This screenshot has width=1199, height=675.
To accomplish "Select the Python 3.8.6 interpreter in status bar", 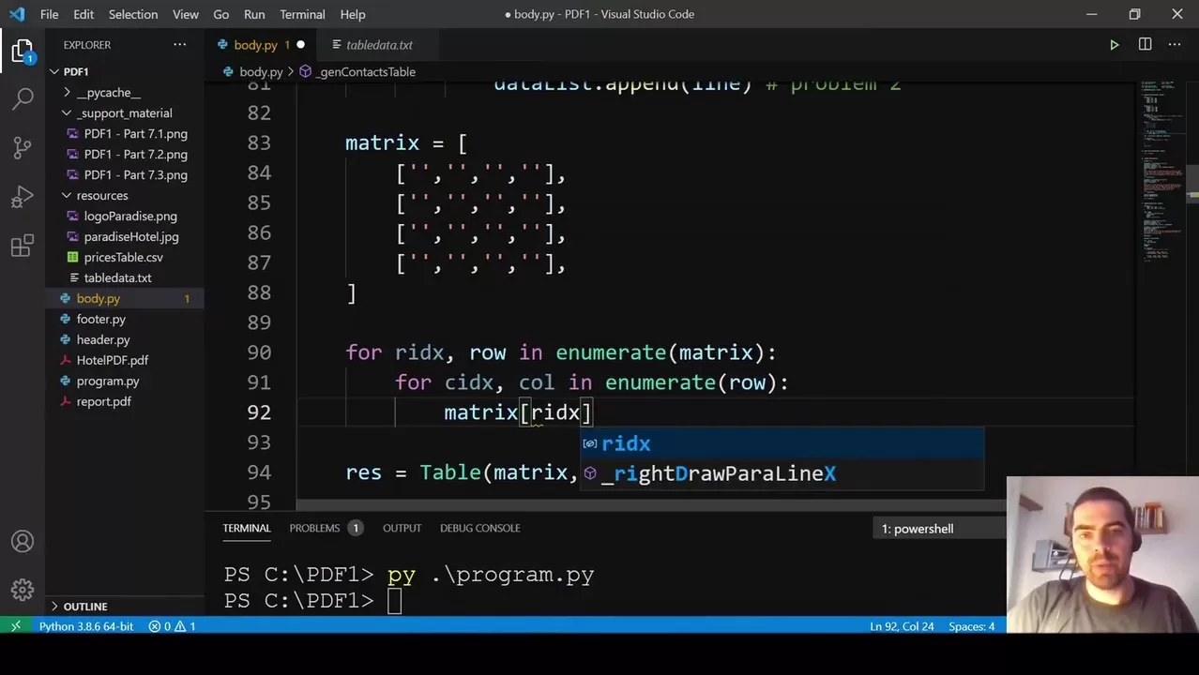I will point(85,625).
